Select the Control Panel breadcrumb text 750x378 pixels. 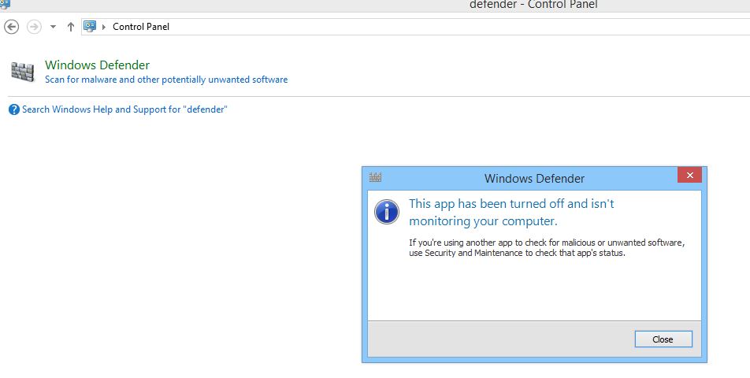coord(141,27)
